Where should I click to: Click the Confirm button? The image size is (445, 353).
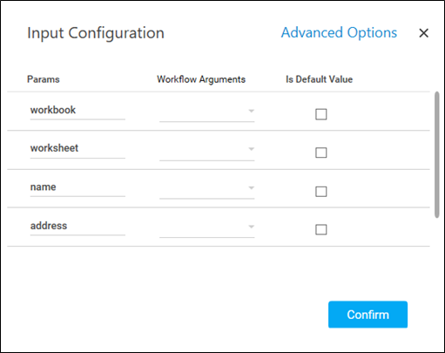pos(367,315)
